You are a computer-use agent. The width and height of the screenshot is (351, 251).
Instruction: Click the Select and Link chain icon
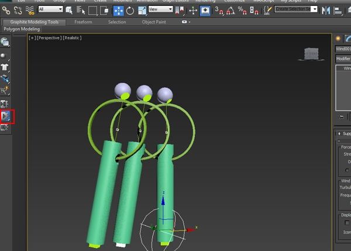click(6, 11)
